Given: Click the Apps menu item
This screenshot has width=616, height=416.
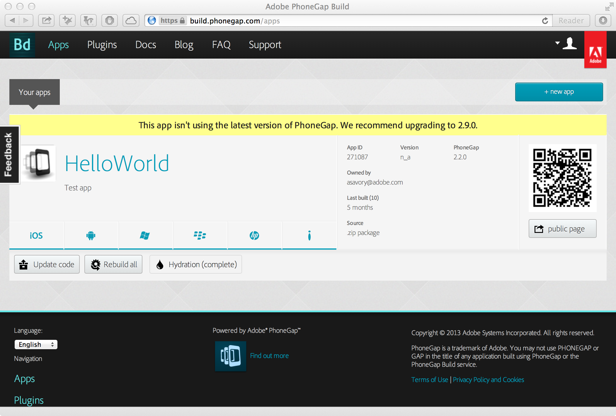Looking at the screenshot, I should click(58, 45).
